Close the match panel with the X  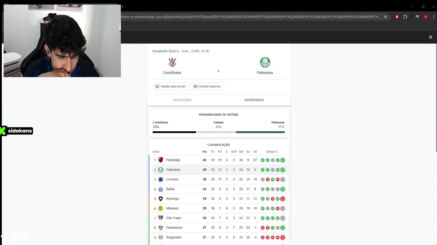point(431,37)
